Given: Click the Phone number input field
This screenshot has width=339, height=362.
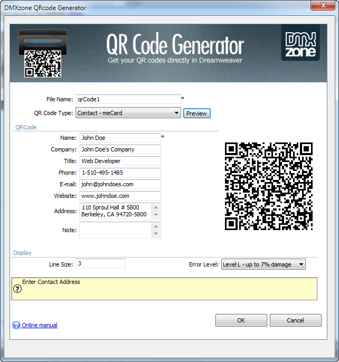Looking at the screenshot, I should 120,173.
